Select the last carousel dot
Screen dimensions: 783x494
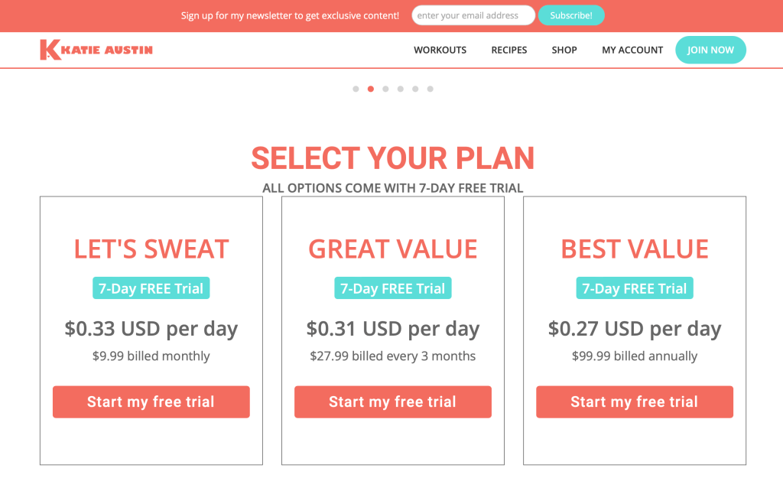(x=430, y=89)
